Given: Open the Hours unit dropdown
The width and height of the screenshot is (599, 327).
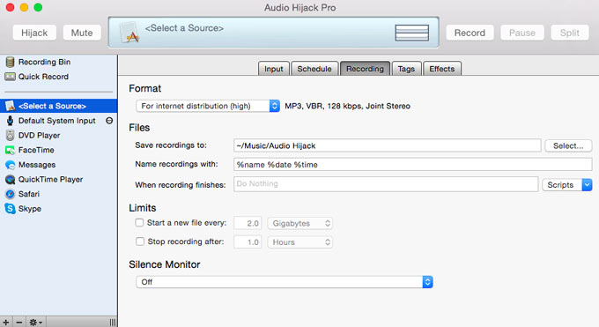Looking at the screenshot, I should [x=299, y=242].
